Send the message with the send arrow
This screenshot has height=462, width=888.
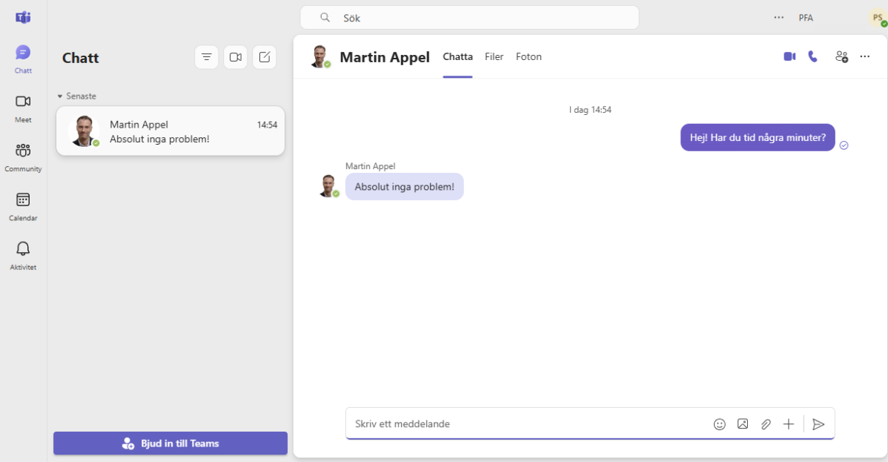pos(818,423)
